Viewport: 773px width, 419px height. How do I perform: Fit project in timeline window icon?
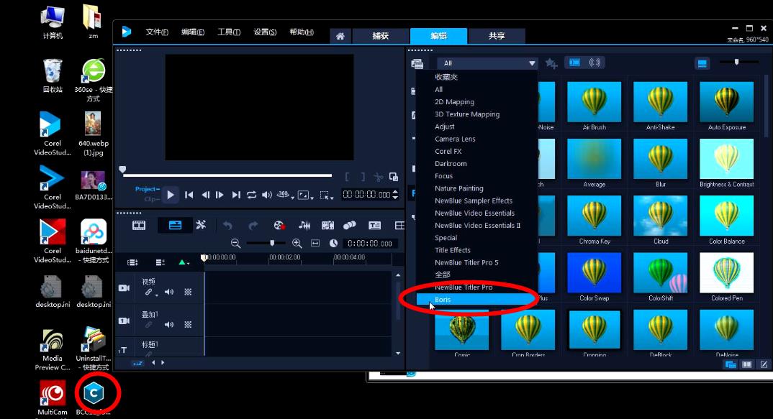click(x=315, y=243)
